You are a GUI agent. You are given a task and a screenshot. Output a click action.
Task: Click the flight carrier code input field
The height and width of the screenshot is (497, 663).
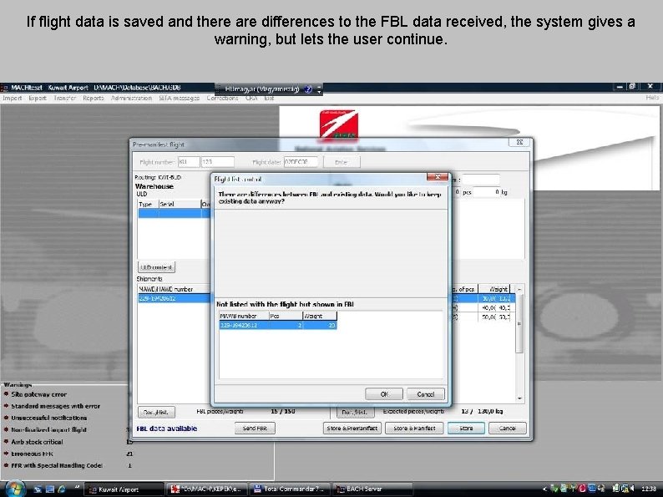(x=189, y=162)
